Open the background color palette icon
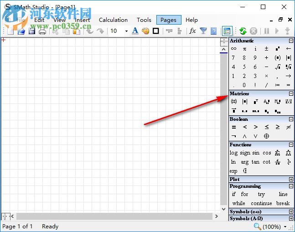Viewport: 295px width, 232px height. pos(145,31)
